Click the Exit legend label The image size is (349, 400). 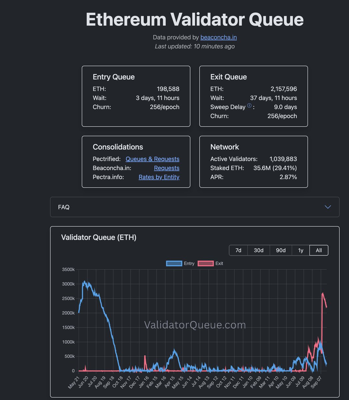tap(219, 263)
